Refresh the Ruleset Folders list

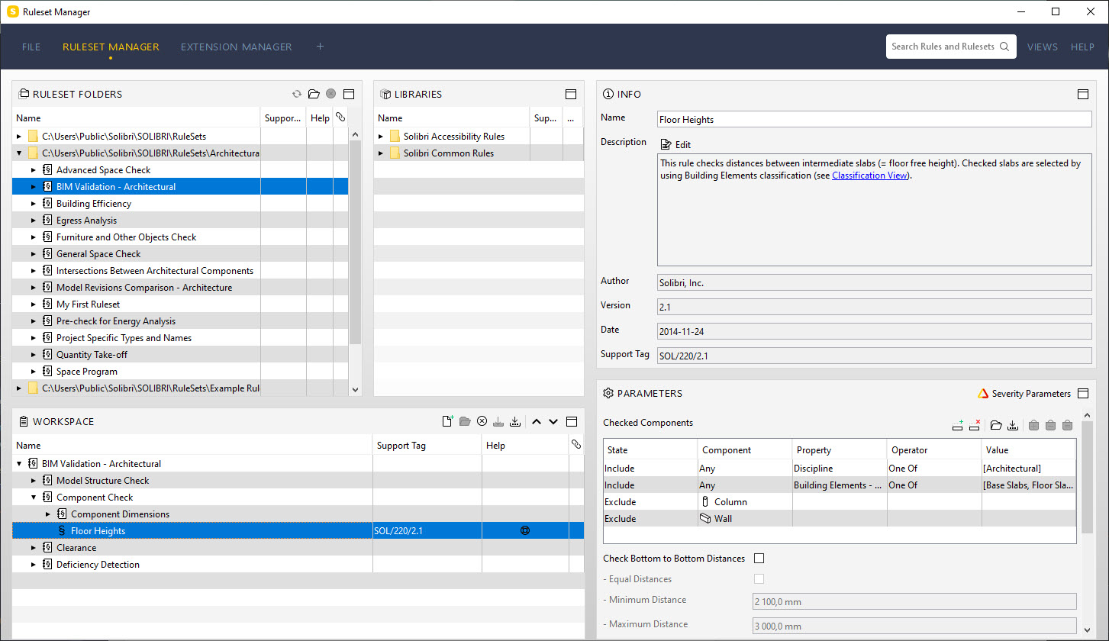(x=297, y=94)
